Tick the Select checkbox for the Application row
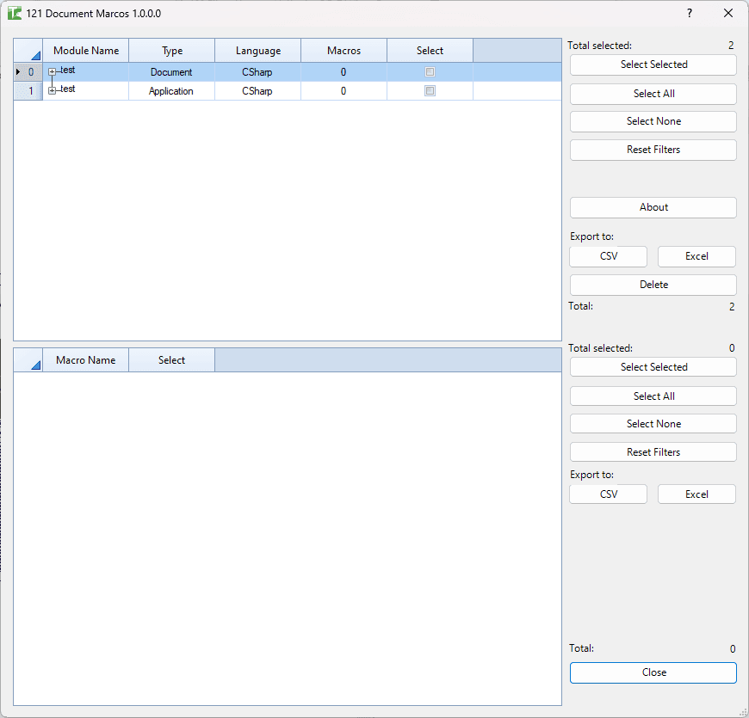 [x=430, y=90]
